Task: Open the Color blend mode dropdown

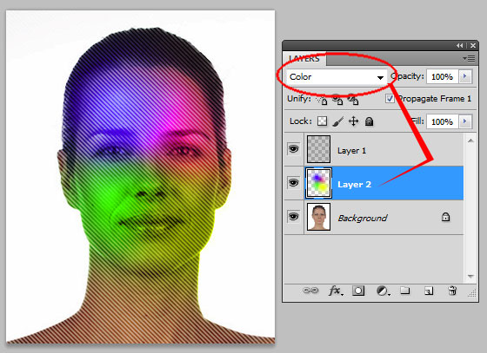Action: [337, 77]
